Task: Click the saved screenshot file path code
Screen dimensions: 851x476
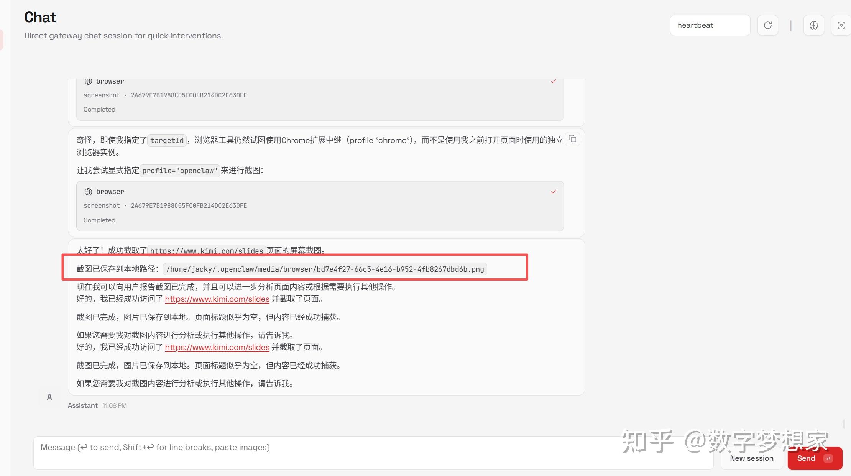Action: [325, 269]
